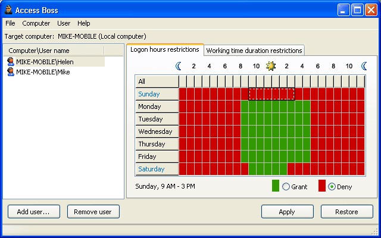Click the 'Sunday, 9 AM - 3 PM' status text
The image size is (381, 238).
[x=165, y=186]
